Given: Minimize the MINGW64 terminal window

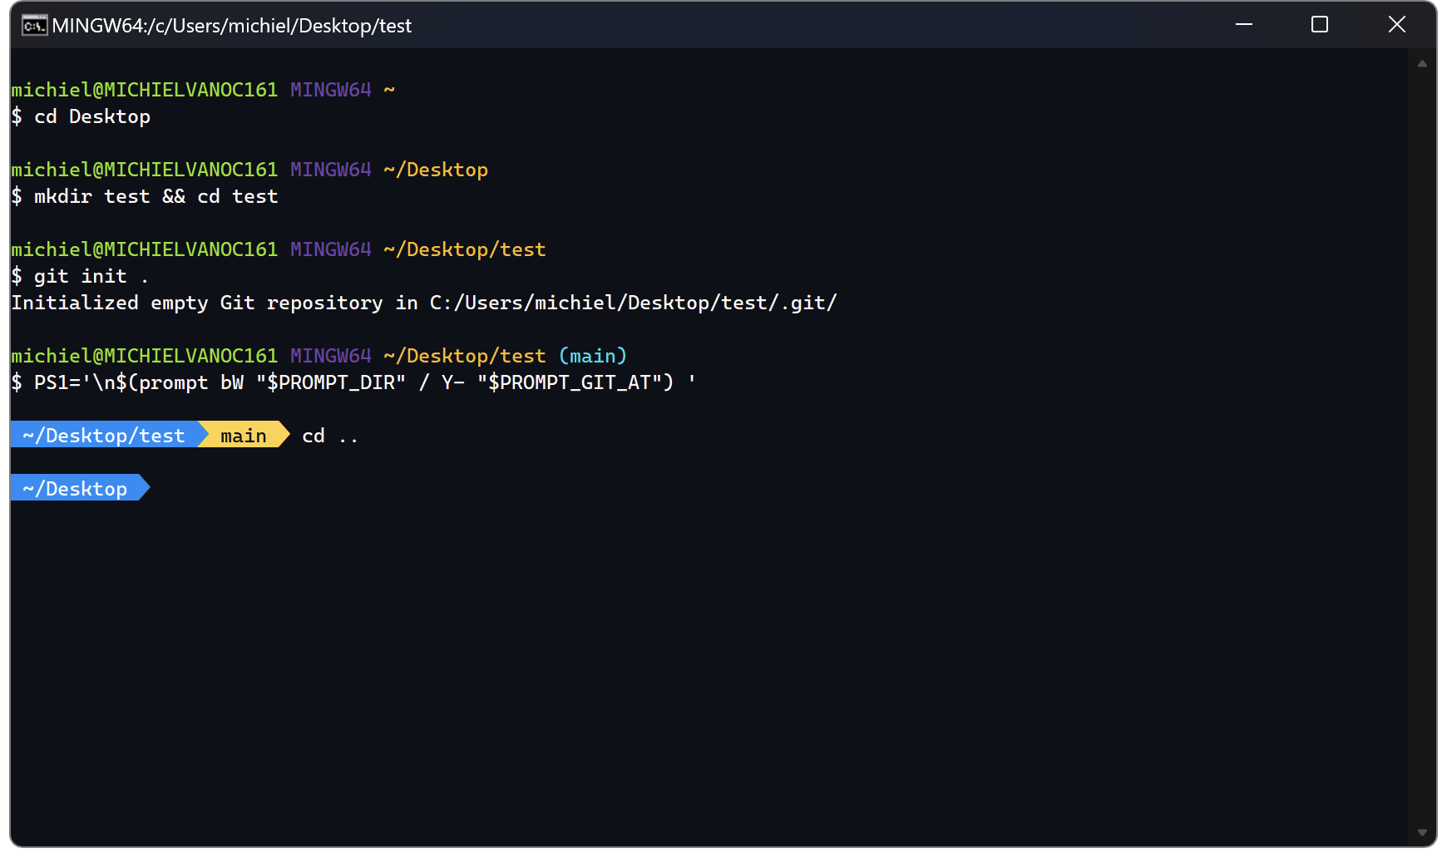Looking at the screenshot, I should (1243, 25).
